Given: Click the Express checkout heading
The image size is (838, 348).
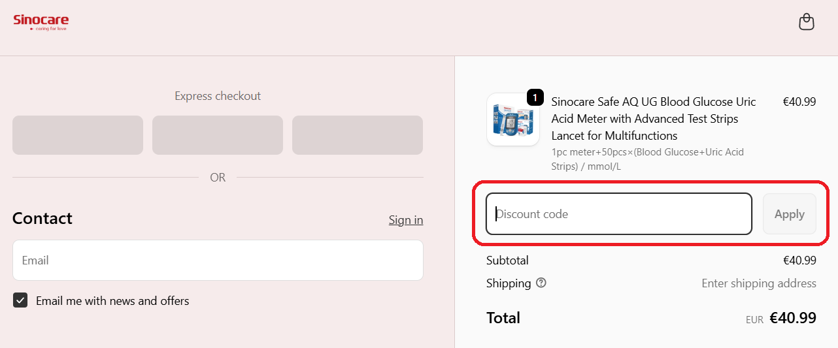Looking at the screenshot, I should tap(218, 96).
